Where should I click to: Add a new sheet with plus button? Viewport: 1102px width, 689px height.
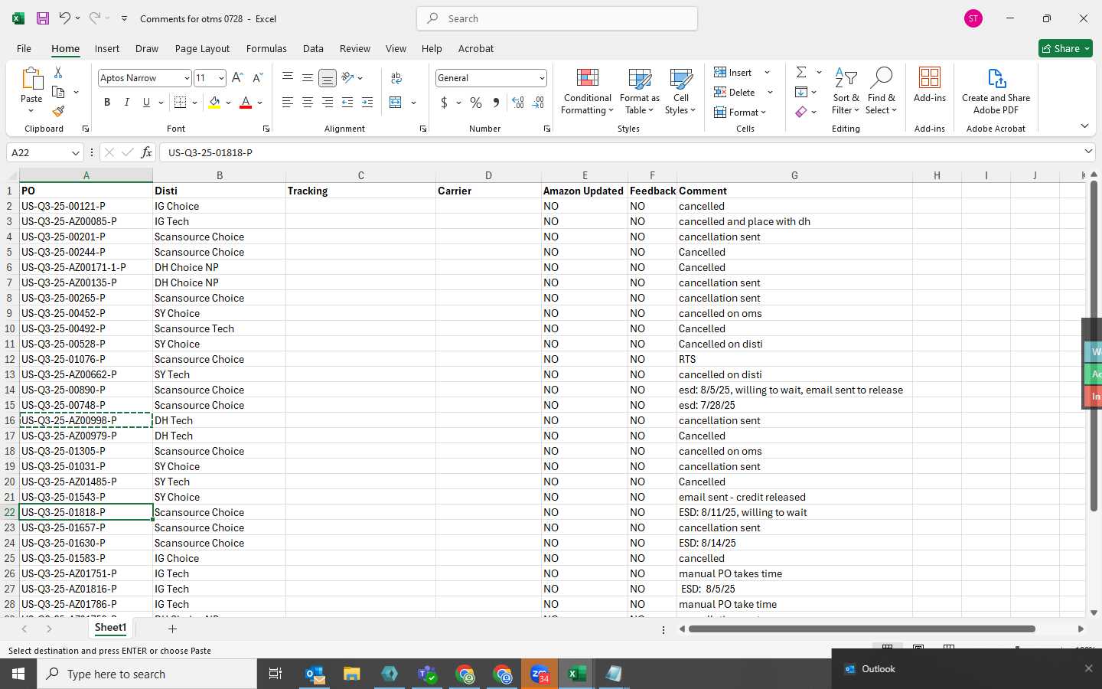[172, 629]
